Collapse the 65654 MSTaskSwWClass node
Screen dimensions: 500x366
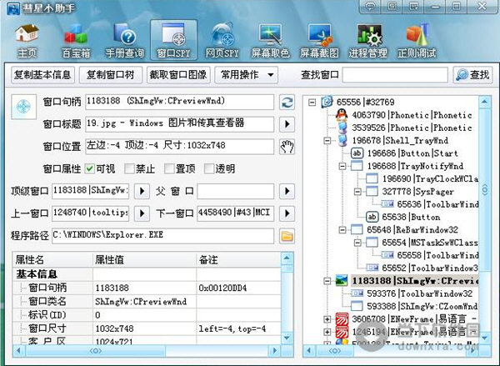tap(357, 243)
